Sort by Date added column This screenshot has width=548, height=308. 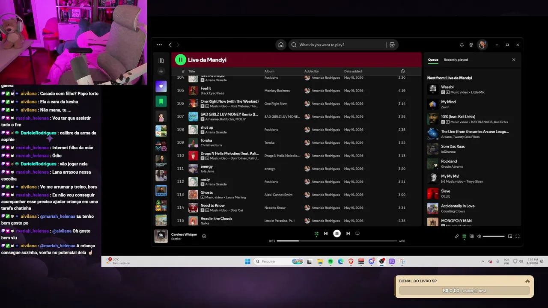pyautogui.click(x=353, y=71)
